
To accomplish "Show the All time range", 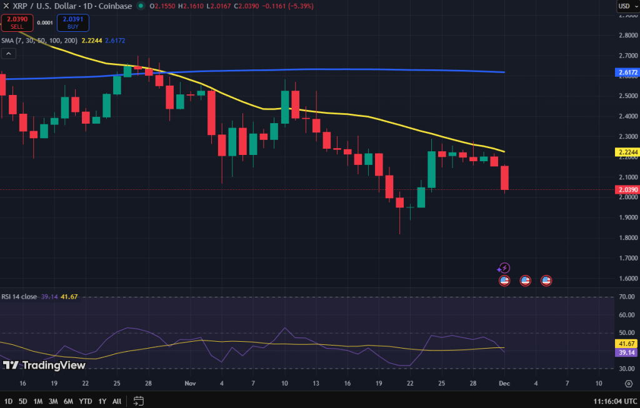I will tap(117, 401).
